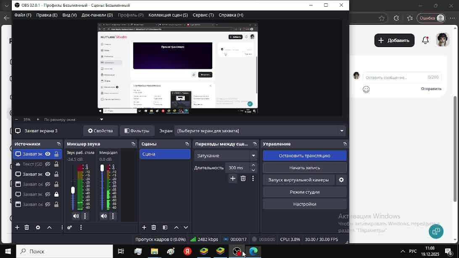The image size is (459, 258).
Task: Remove selected source with Источники trash icon
Action: point(26,227)
